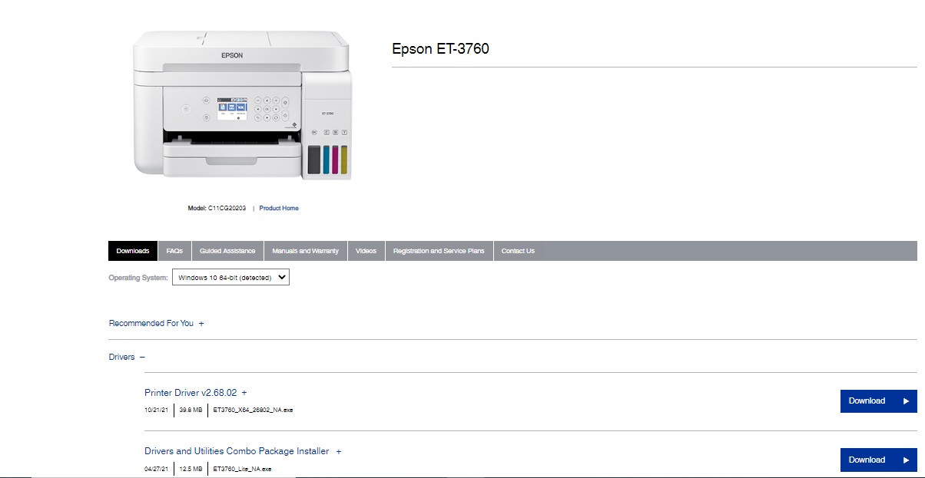
Task: Open the Videos tab
Action: pyautogui.click(x=366, y=250)
